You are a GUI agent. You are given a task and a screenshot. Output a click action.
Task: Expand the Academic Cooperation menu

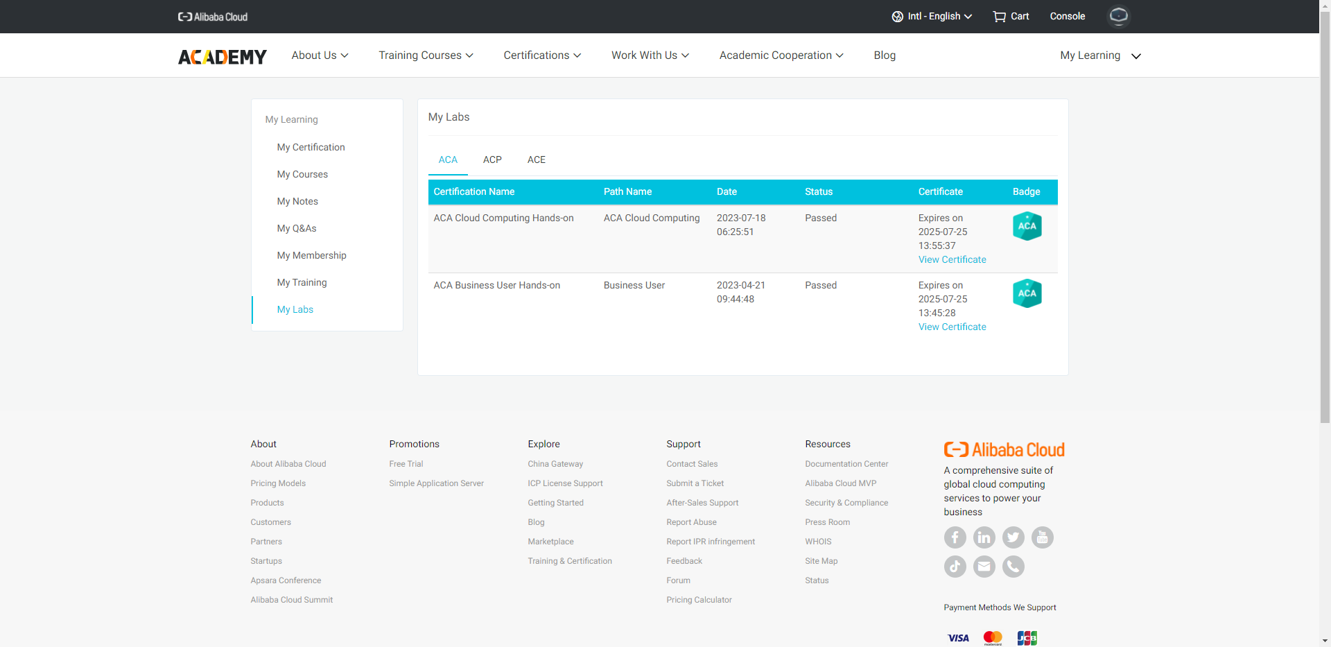(x=780, y=55)
